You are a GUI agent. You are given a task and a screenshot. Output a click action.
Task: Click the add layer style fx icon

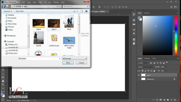point(157,100)
